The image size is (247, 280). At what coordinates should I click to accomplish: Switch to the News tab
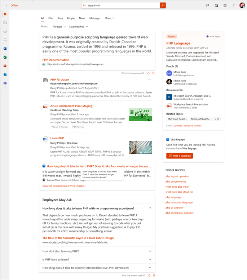point(82,18)
